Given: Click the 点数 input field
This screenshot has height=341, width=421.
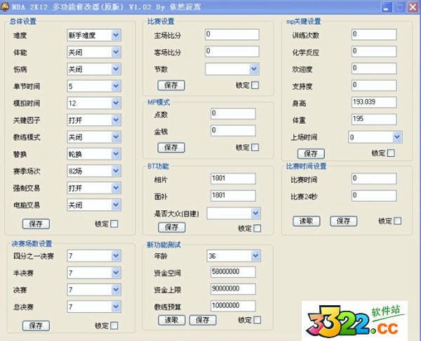Looking at the screenshot, I should (233, 114).
